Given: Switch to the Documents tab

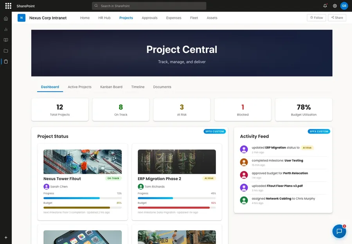Looking at the screenshot, I should point(162,87).
